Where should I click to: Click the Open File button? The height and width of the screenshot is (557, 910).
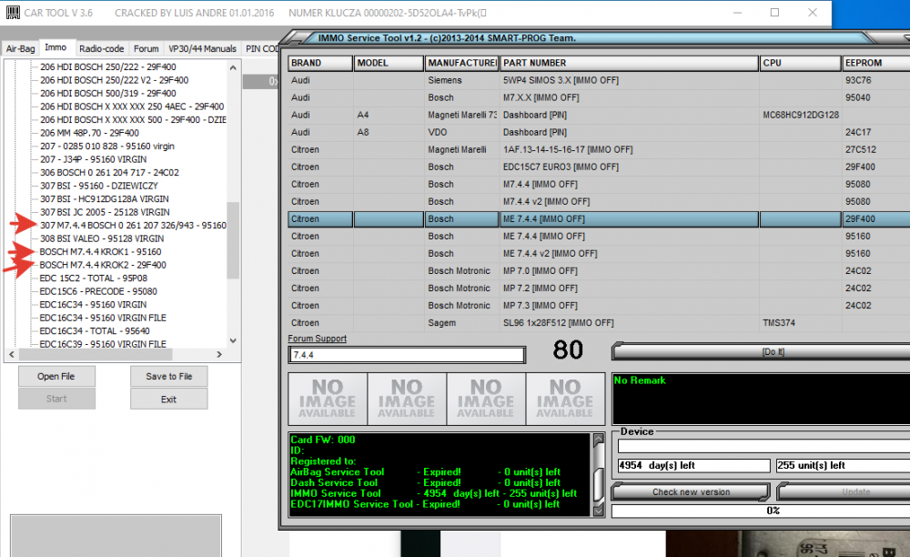[56, 376]
